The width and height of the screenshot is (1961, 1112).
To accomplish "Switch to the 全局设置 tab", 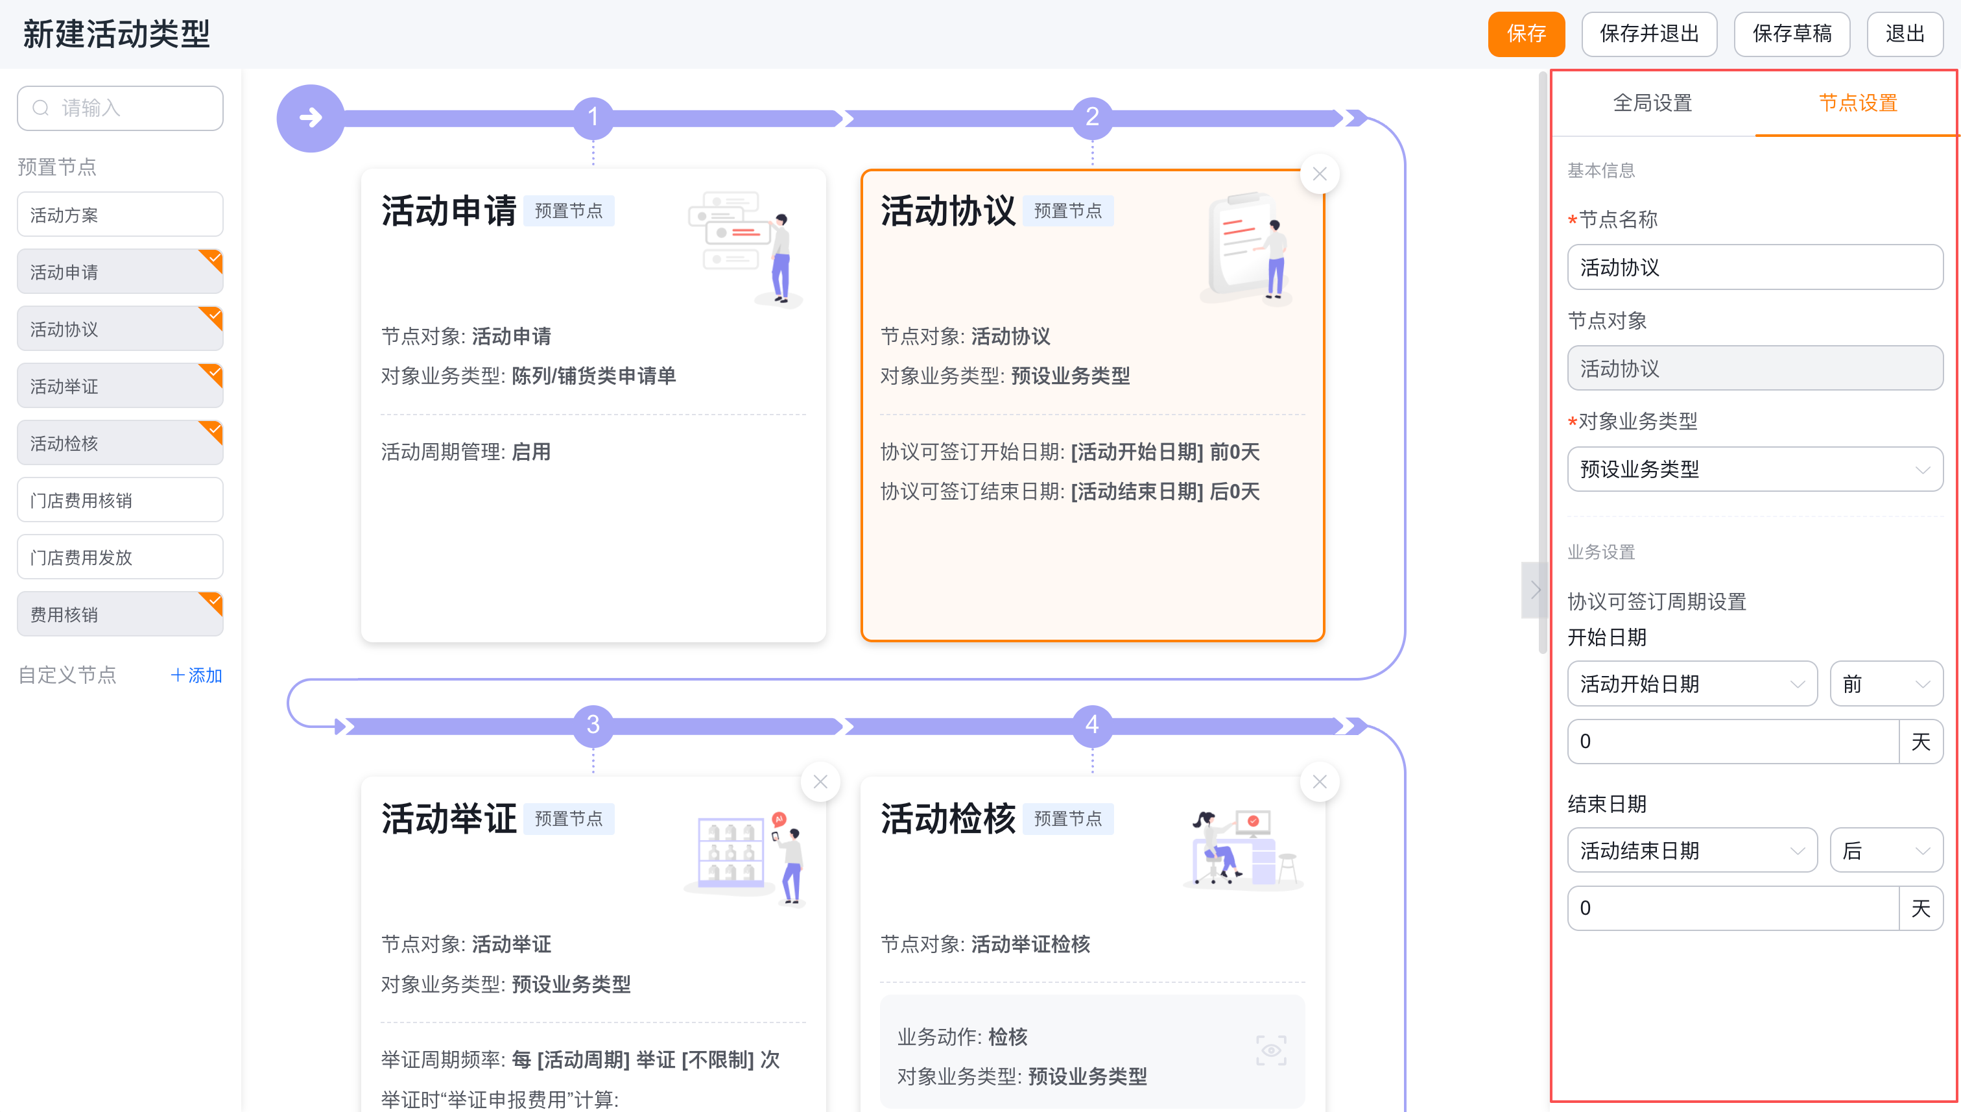I will click(x=1652, y=103).
